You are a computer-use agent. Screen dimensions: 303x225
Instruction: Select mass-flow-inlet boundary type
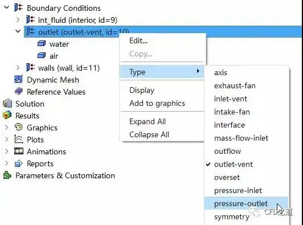coord(241,138)
